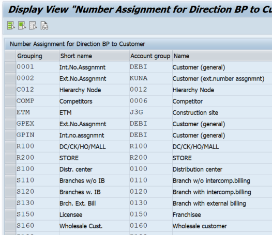The width and height of the screenshot is (272, 235).
Task: Click short name Wholesale Cust.
Action: tap(94, 226)
